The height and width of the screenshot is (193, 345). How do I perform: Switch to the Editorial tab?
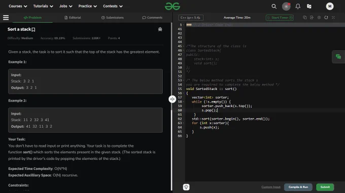(x=73, y=18)
